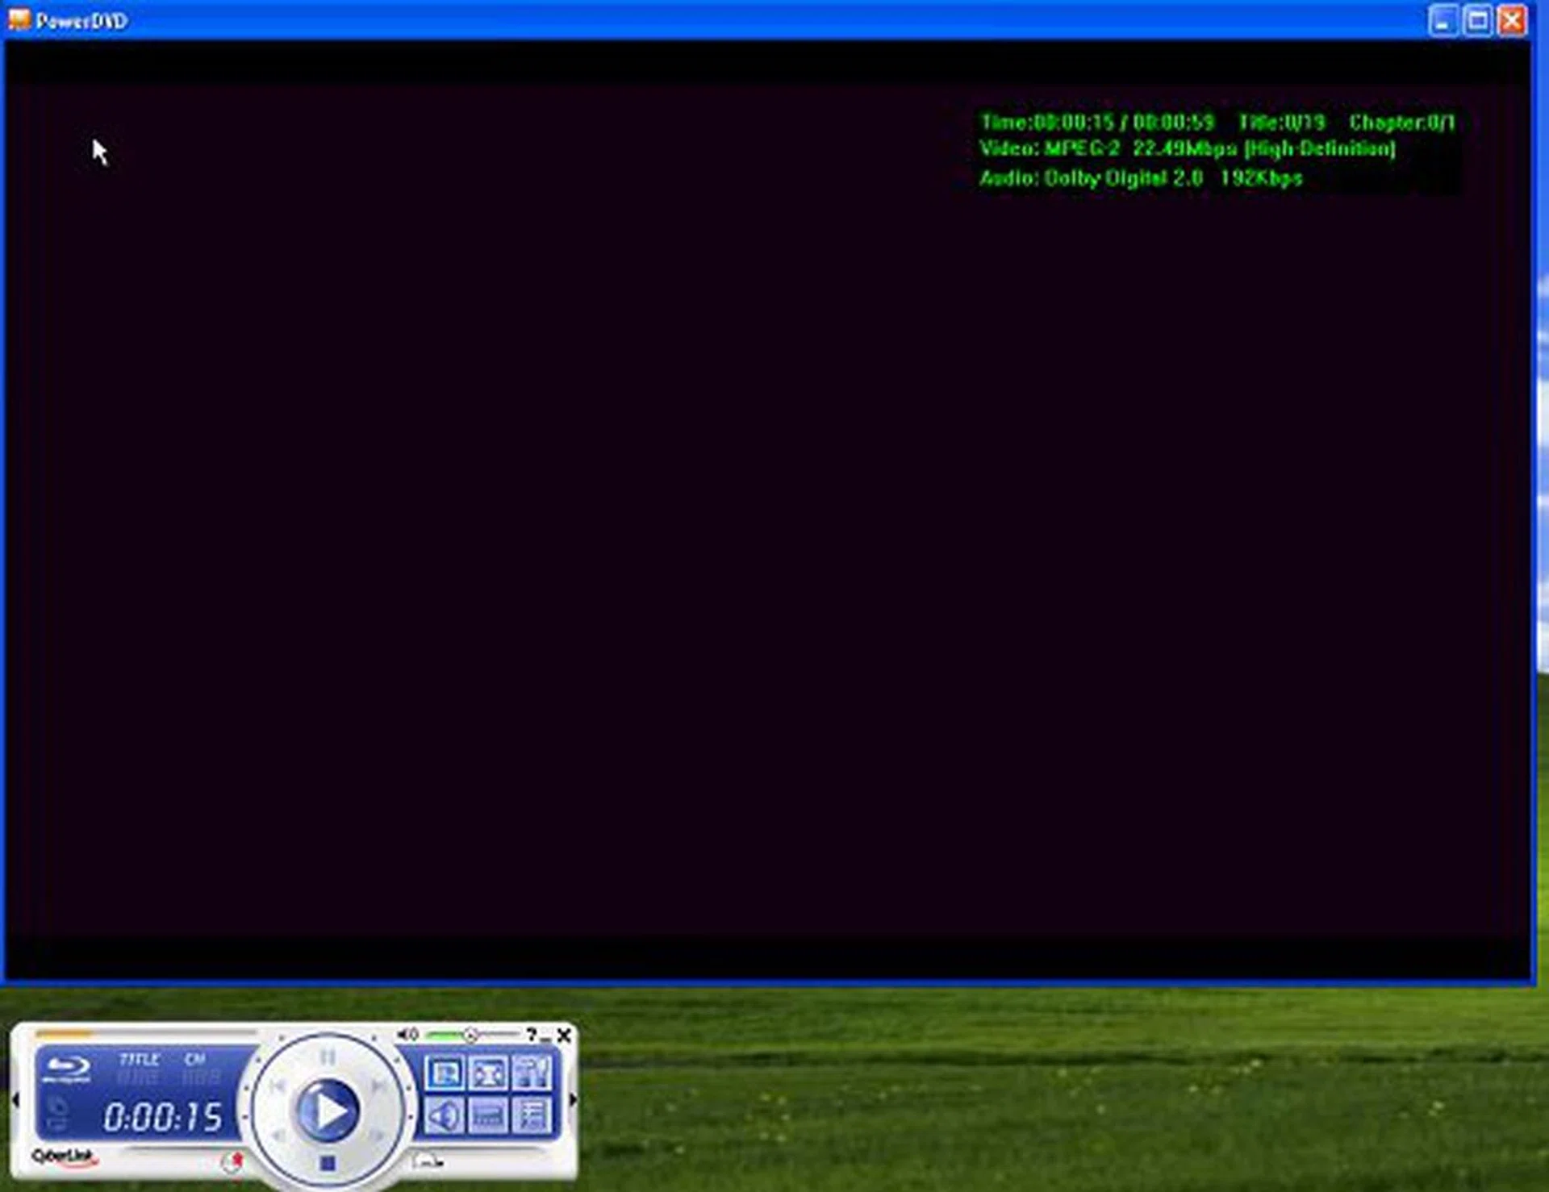The image size is (1549, 1192).
Task: Click the Time 00:00:15 overlay text
Action: pos(1097,122)
